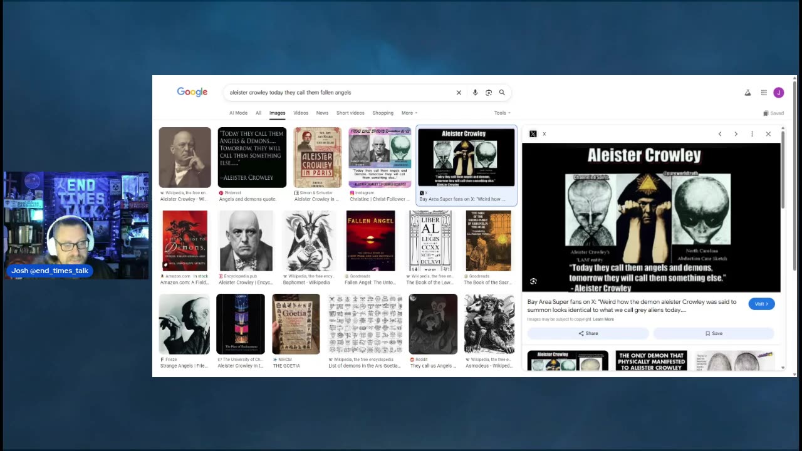Open Google Lens image search icon
Image resolution: width=802 pixels, height=451 pixels.
489,93
